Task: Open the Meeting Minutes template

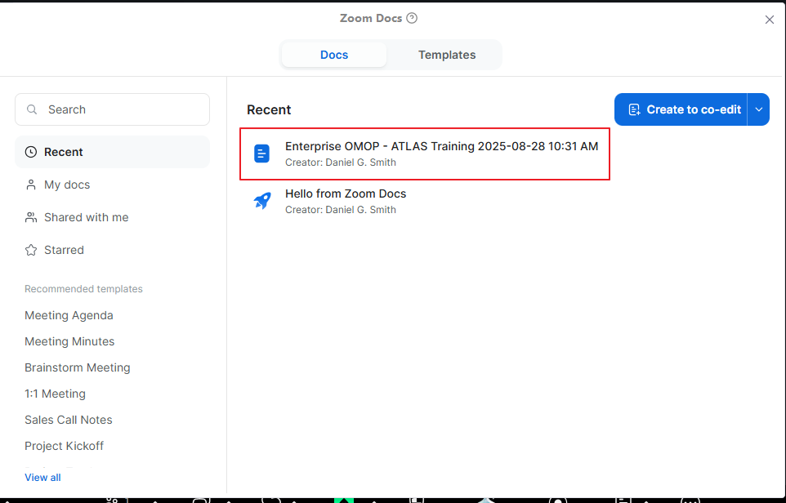Action: point(69,341)
